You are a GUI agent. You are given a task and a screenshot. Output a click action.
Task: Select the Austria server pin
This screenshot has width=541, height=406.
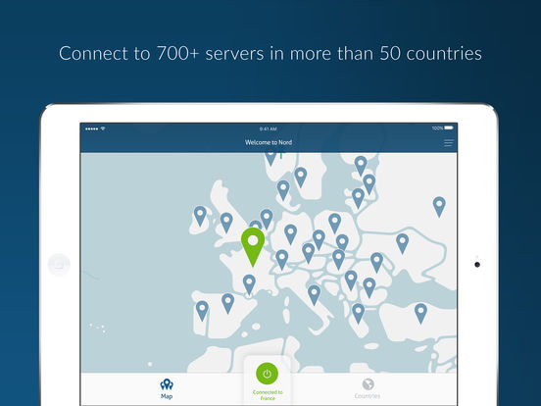[x=308, y=253]
